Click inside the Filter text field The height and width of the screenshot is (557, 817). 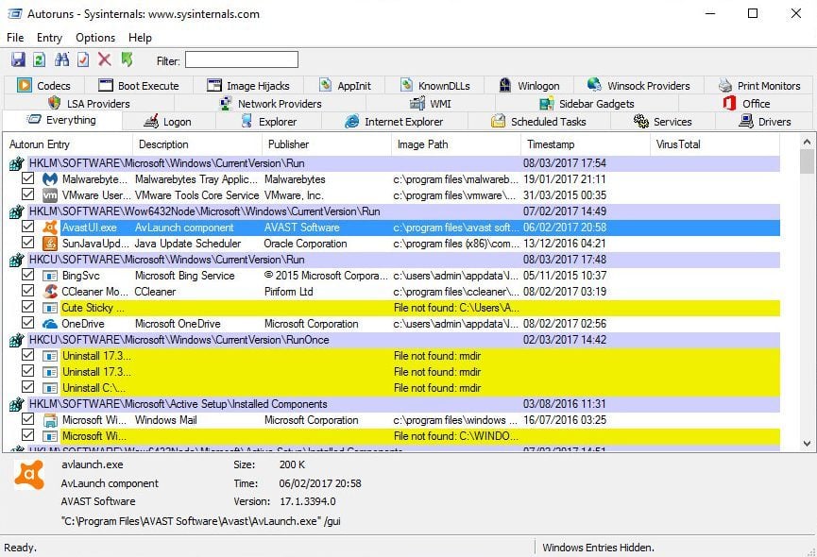coord(241,60)
